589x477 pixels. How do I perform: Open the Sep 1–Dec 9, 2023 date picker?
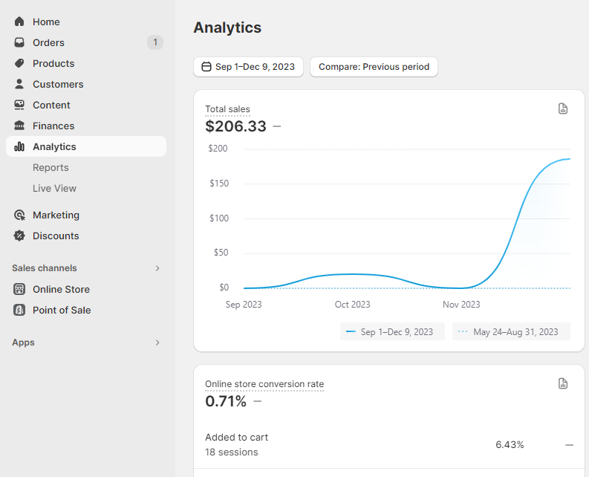(248, 67)
